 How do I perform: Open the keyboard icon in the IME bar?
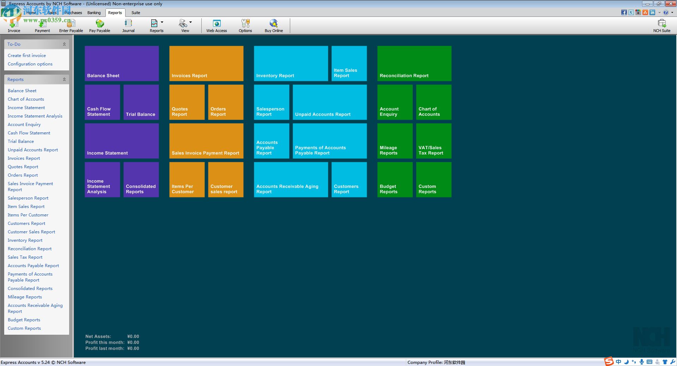(x=649, y=362)
